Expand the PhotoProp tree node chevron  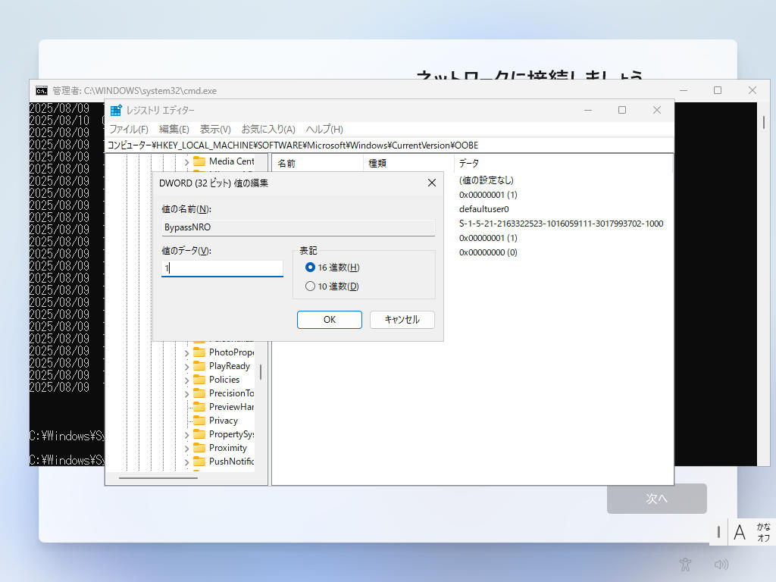tap(186, 353)
